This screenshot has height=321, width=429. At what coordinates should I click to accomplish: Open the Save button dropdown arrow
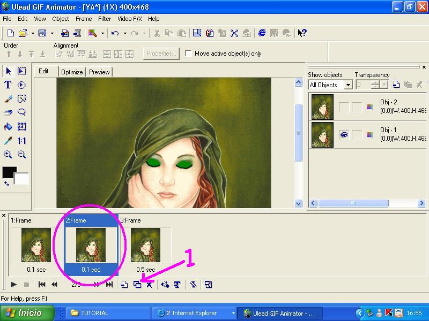tap(52, 33)
